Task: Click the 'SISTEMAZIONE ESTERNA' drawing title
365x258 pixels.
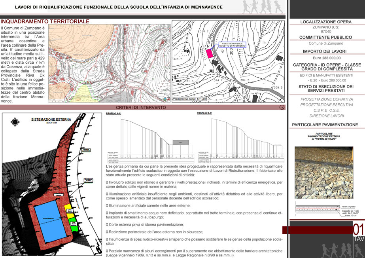Action: (x=51, y=120)
